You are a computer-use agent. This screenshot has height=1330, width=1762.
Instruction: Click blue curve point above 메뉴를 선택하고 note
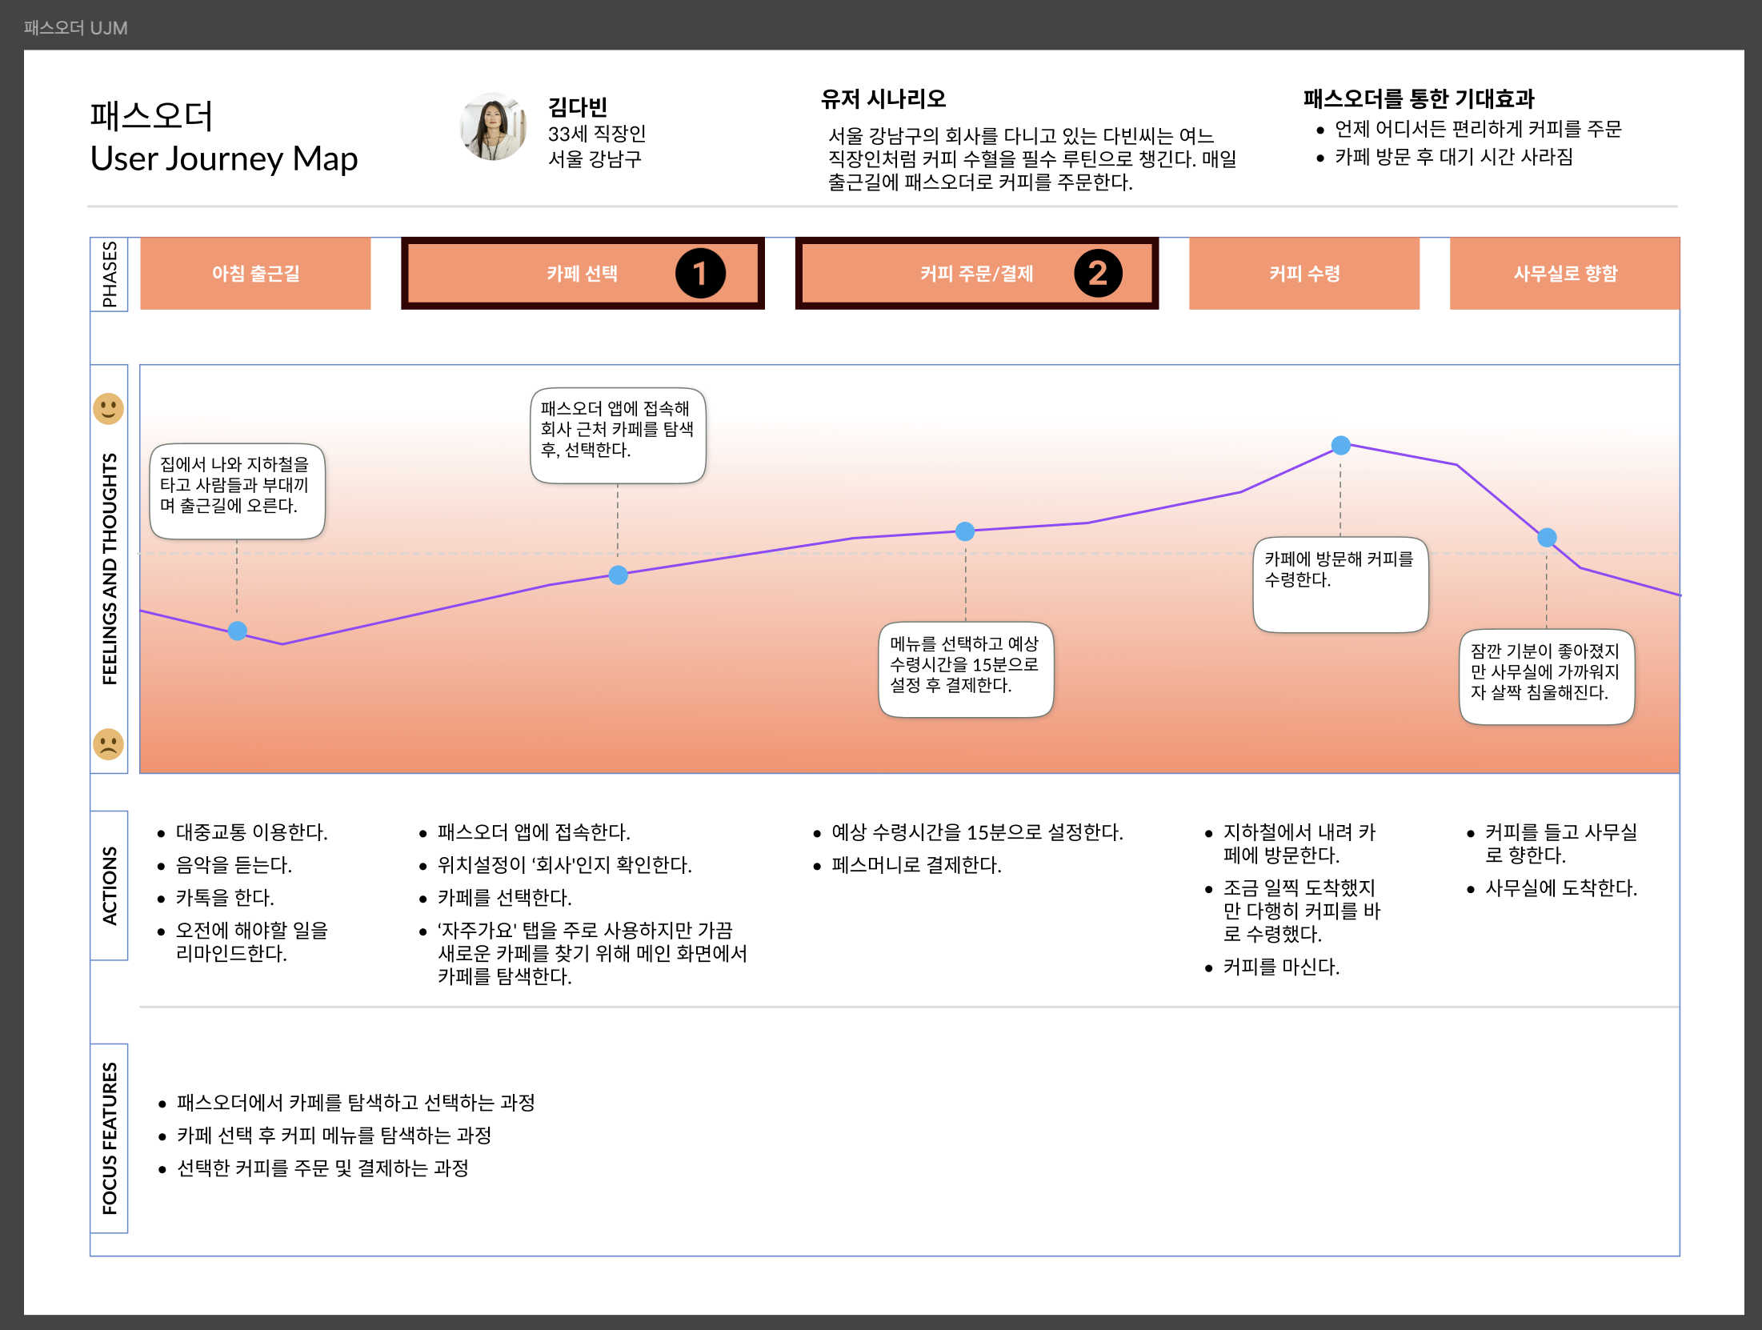pyautogui.click(x=965, y=531)
